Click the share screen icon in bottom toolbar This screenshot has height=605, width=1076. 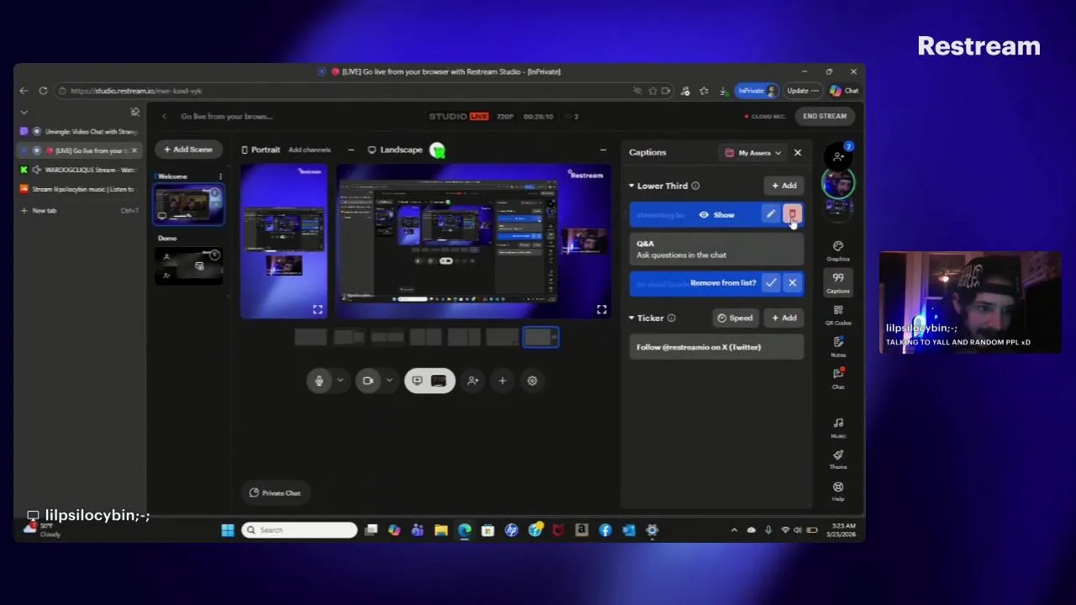417,381
